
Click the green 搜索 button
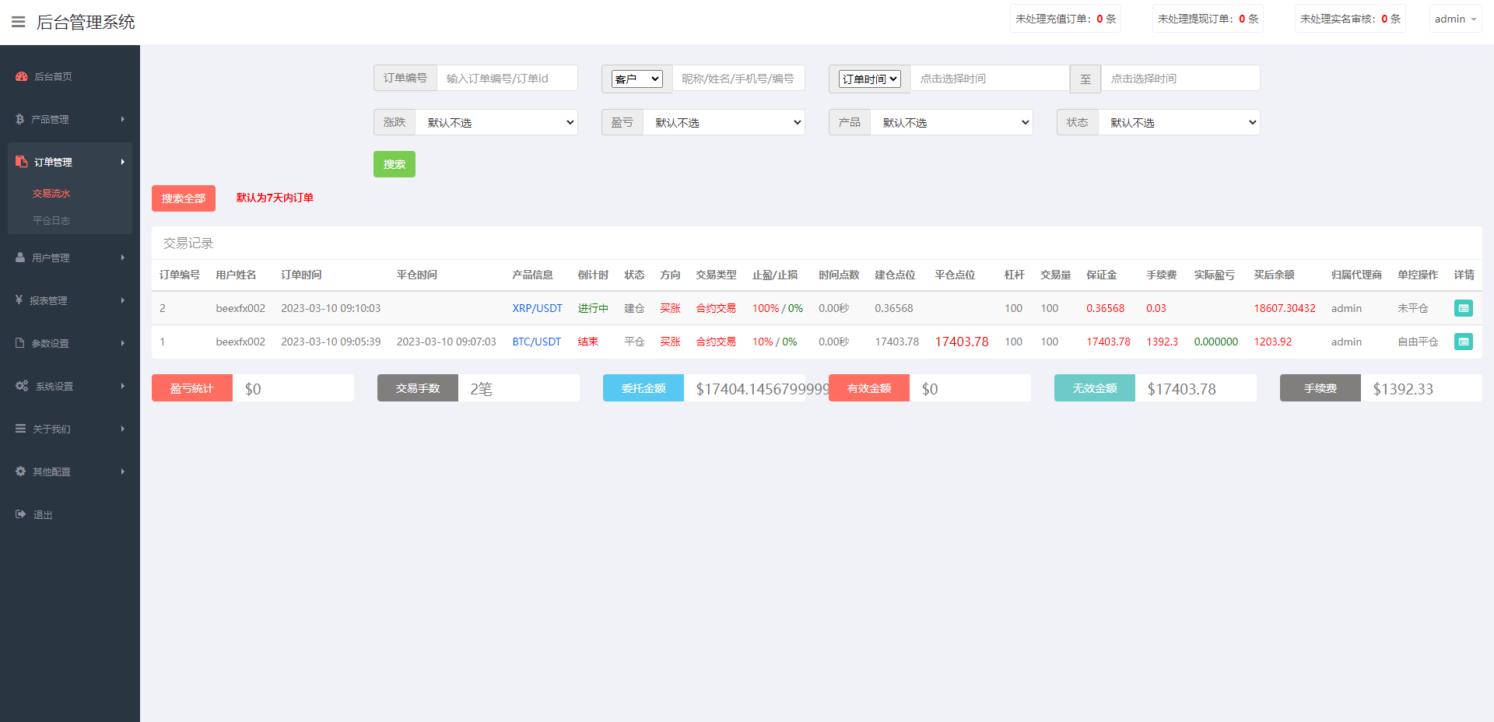395,164
